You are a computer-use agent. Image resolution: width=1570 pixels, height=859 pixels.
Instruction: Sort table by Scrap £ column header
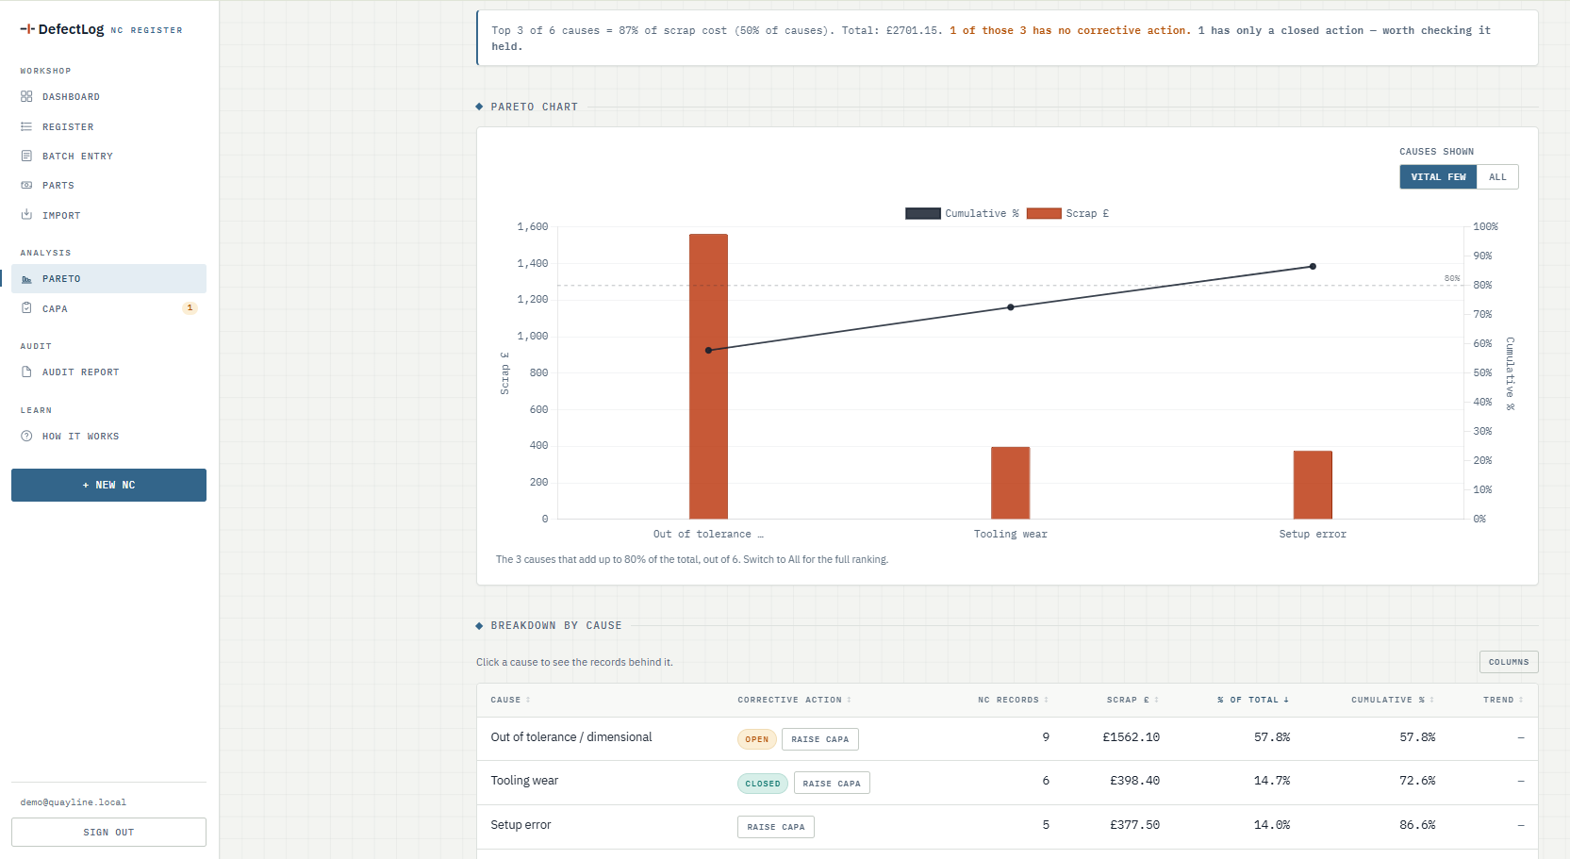pyautogui.click(x=1132, y=700)
